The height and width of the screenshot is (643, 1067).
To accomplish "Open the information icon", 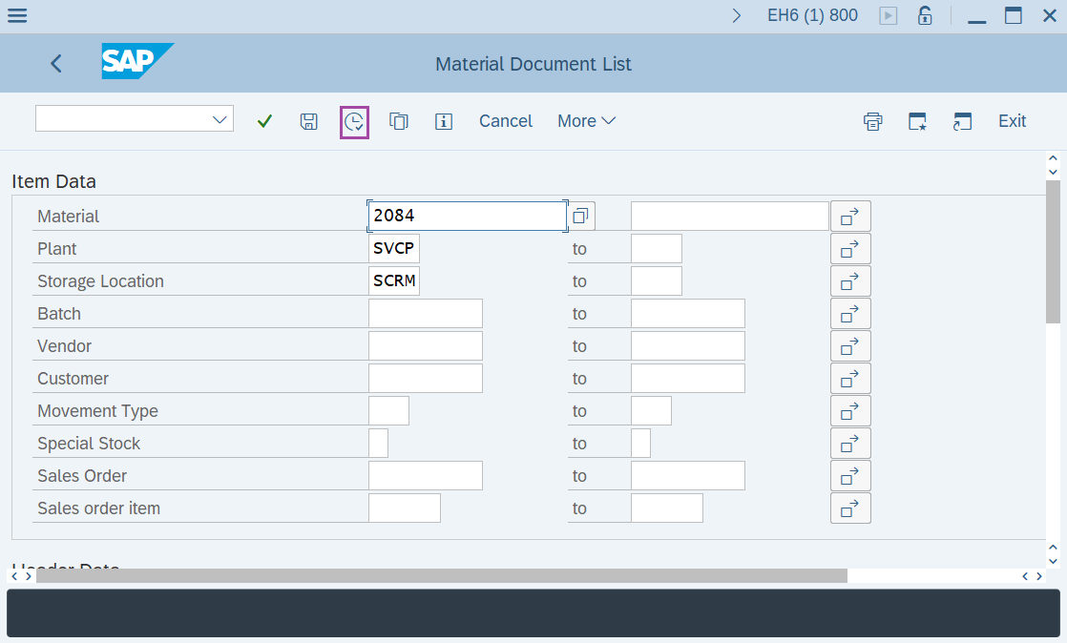I will coord(444,121).
